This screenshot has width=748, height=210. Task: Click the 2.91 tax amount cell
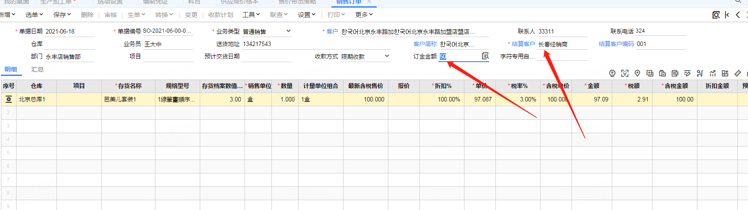(632, 99)
